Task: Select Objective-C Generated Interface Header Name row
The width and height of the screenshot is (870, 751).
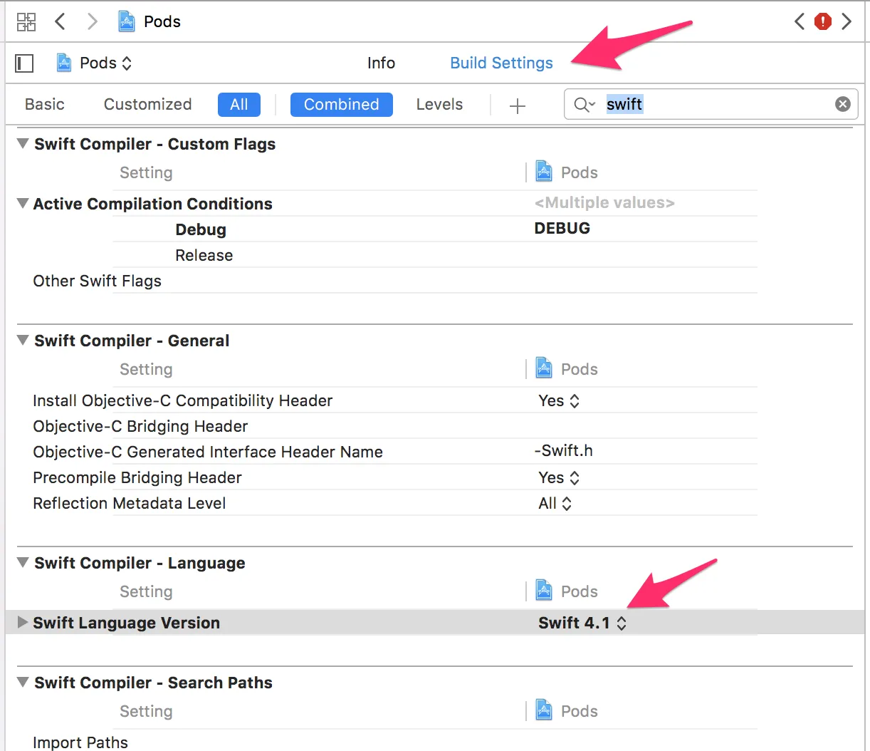Action: 208,452
